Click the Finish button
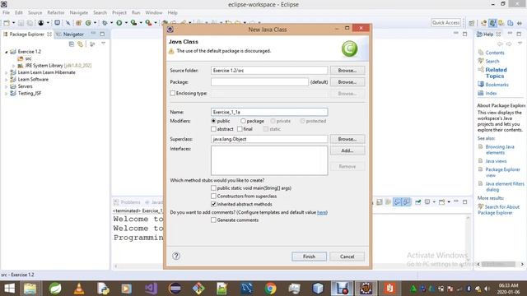The height and width of the screenshot is (296, 527). [309, 257]
